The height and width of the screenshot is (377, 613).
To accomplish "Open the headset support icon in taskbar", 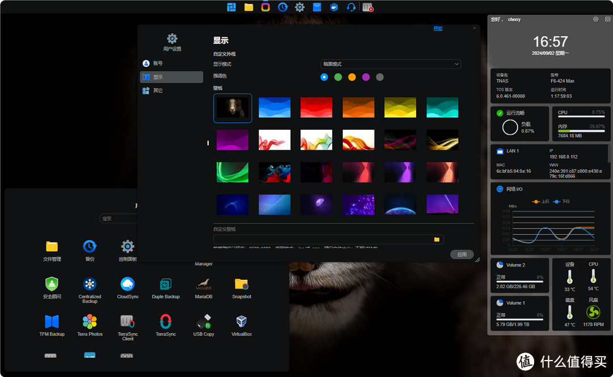I will (x=351, y=7).
